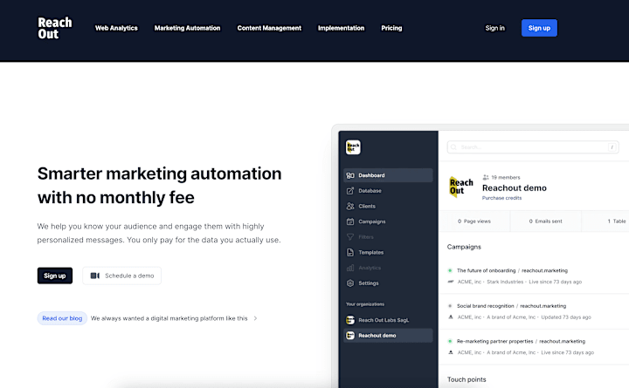Click Sign in link
The height and width of the screenshot is (388, 629).
[495, 28]
